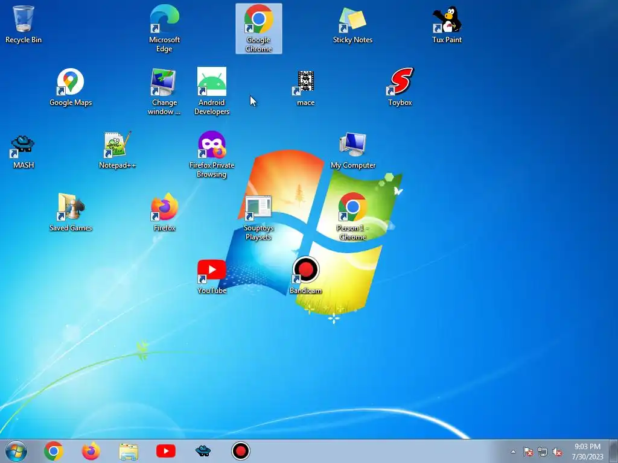This screenshot has width=618, height=463.
Task: Select the MASH desktop shortcut
Action: point(24,151)
